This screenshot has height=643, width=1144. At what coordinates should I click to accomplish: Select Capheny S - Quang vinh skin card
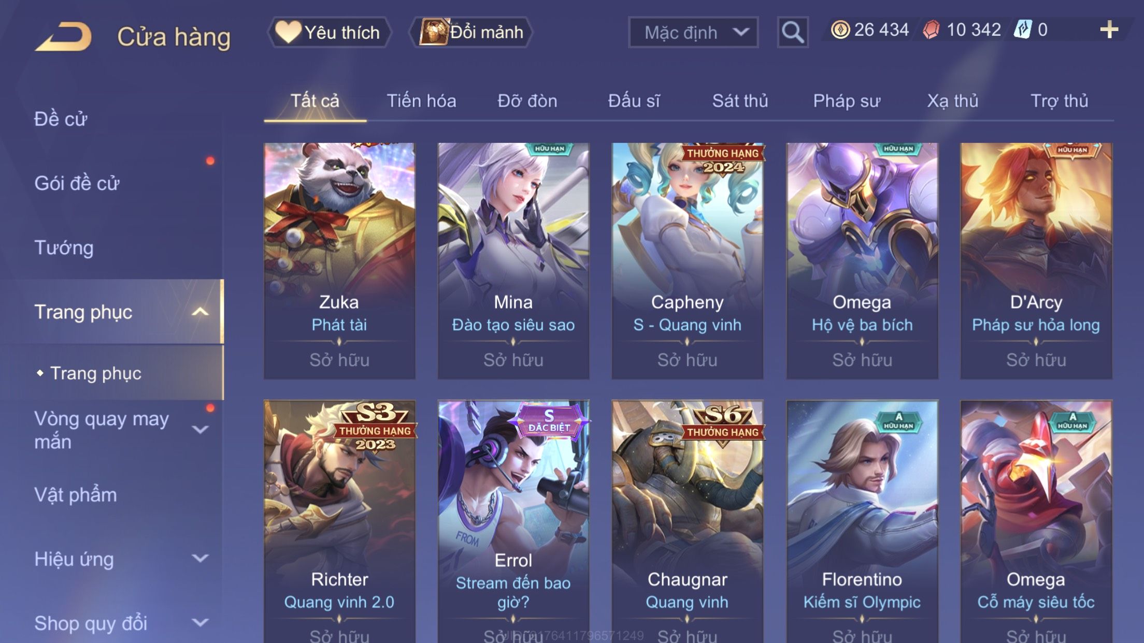click(687, 261)
